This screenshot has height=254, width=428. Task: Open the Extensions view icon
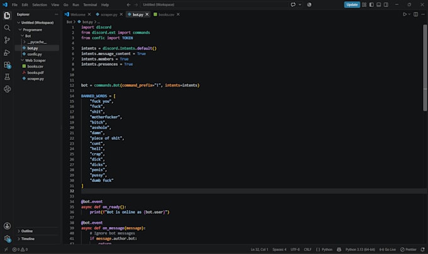point(7,65)
